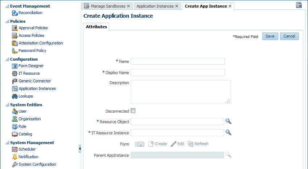
Task: Open the Scheduler link
Action: [27, 149]
